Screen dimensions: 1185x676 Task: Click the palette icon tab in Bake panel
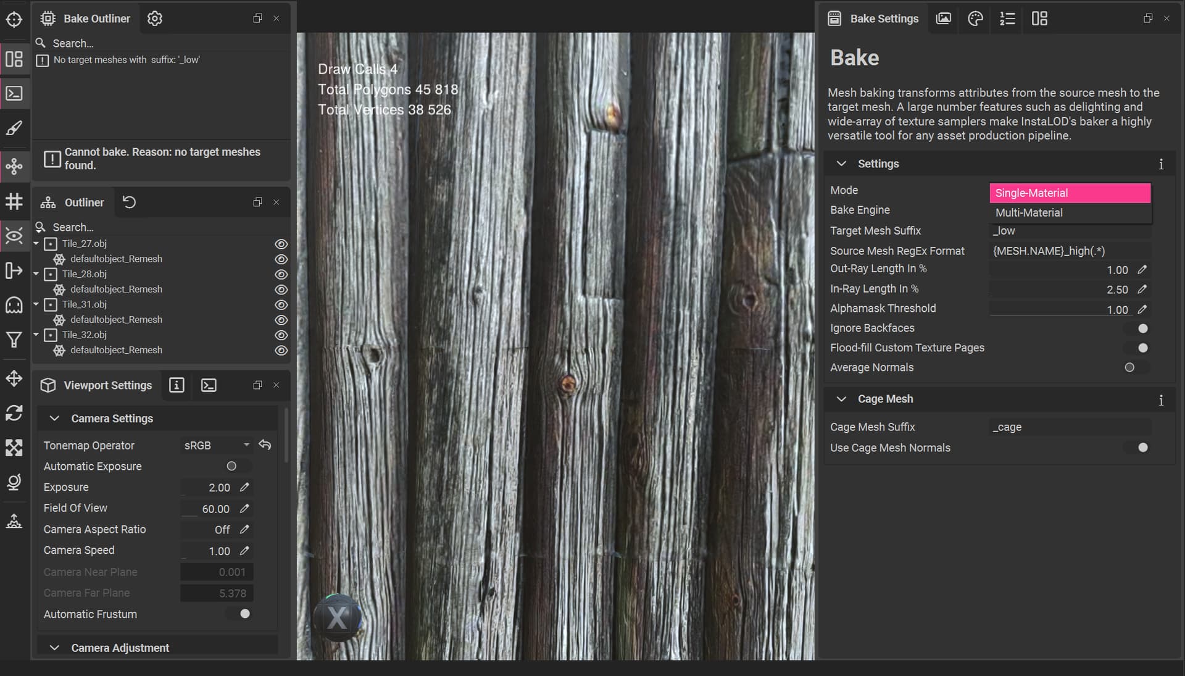pos(975,19)
